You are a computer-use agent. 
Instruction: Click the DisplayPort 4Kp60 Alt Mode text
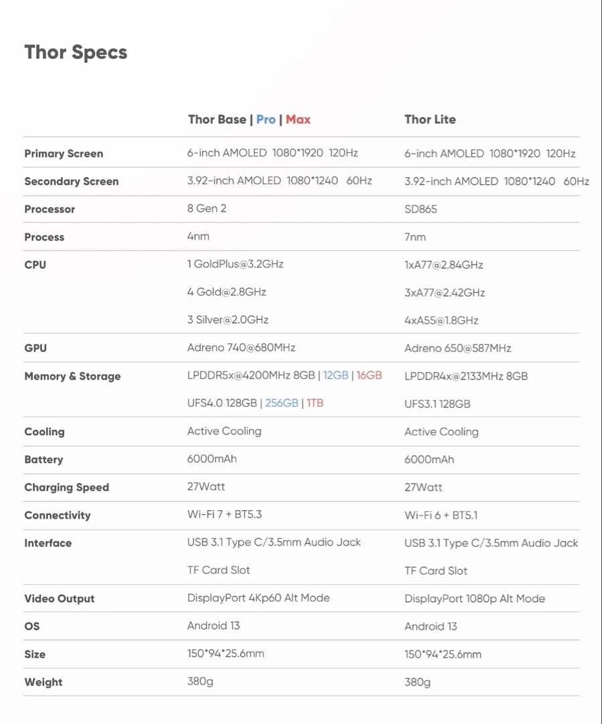point(258,597)
